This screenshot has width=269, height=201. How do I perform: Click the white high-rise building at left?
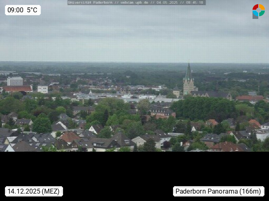coord(15,81)
